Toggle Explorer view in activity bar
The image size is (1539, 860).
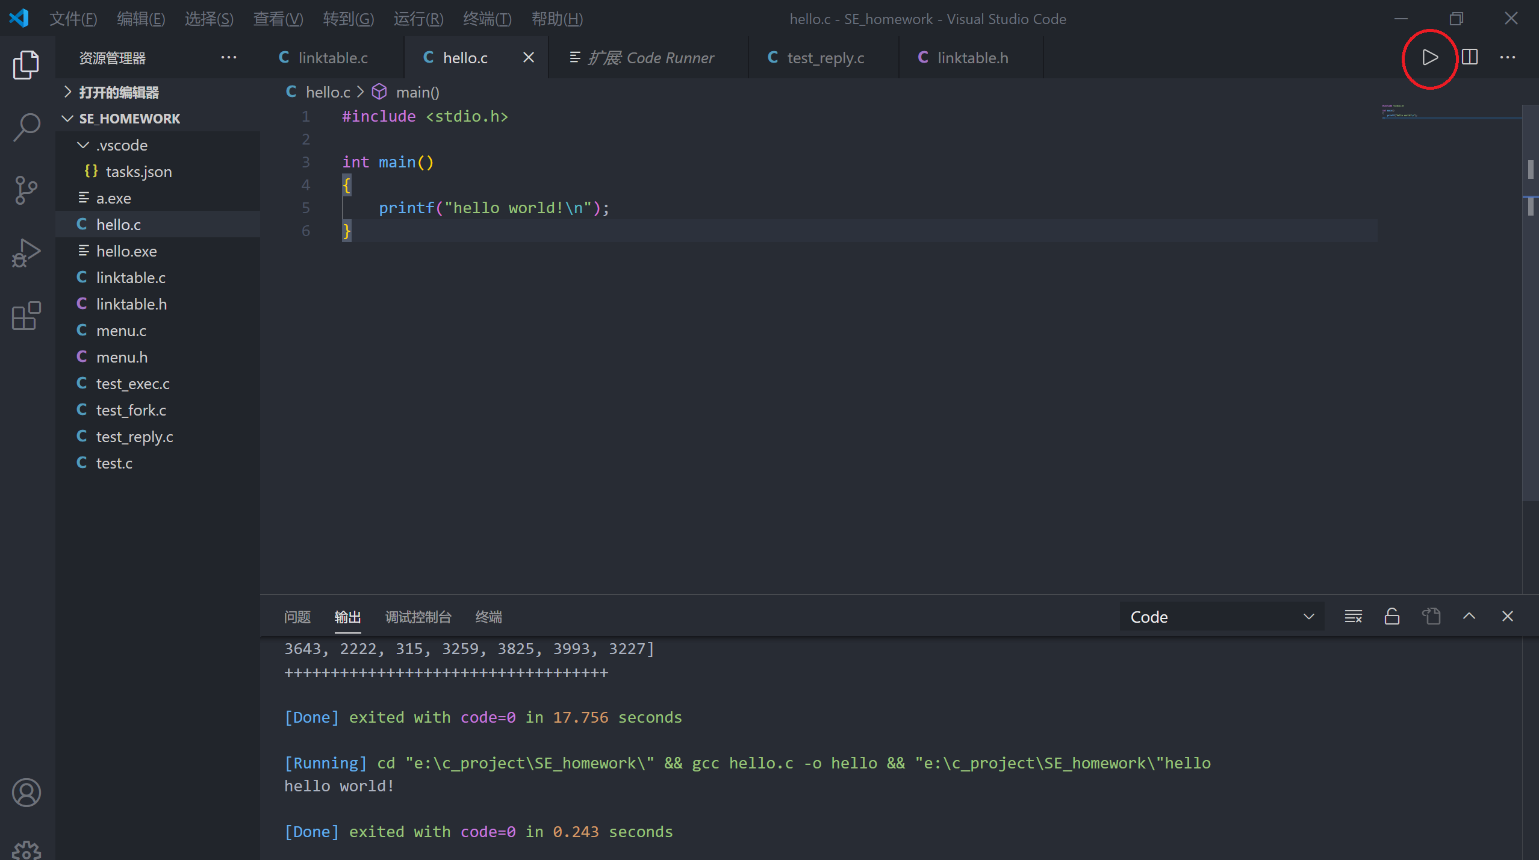click(x=26, y=64)
